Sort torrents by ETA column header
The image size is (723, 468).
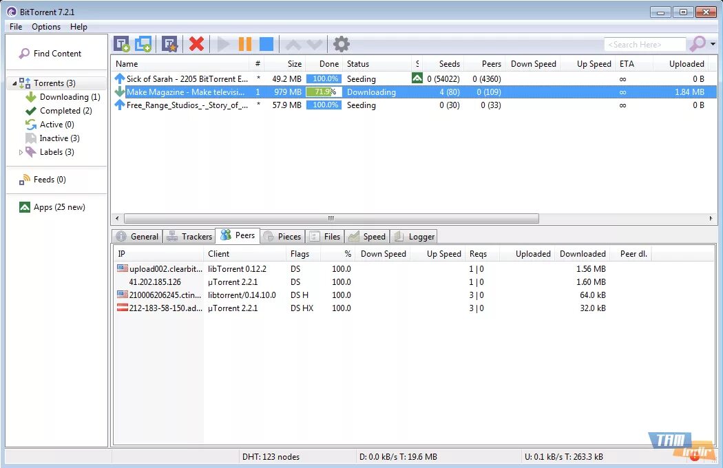click(x=634, y=64)
